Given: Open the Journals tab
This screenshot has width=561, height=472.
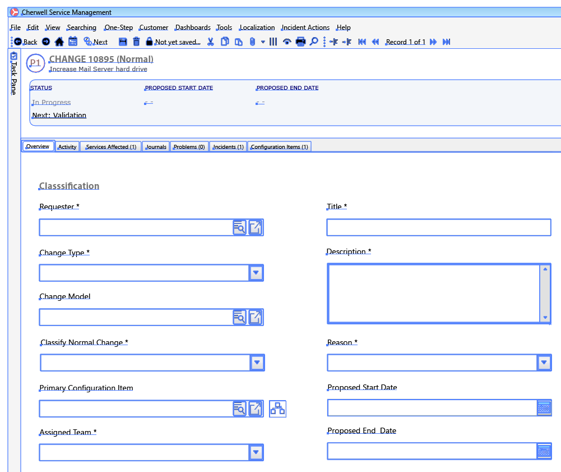Looking at the screenshot, I should pyautogui.click(x=156, y=146).
